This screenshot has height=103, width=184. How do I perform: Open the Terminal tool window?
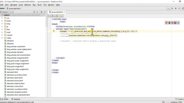pyautogui.click(x=16, y=99)
